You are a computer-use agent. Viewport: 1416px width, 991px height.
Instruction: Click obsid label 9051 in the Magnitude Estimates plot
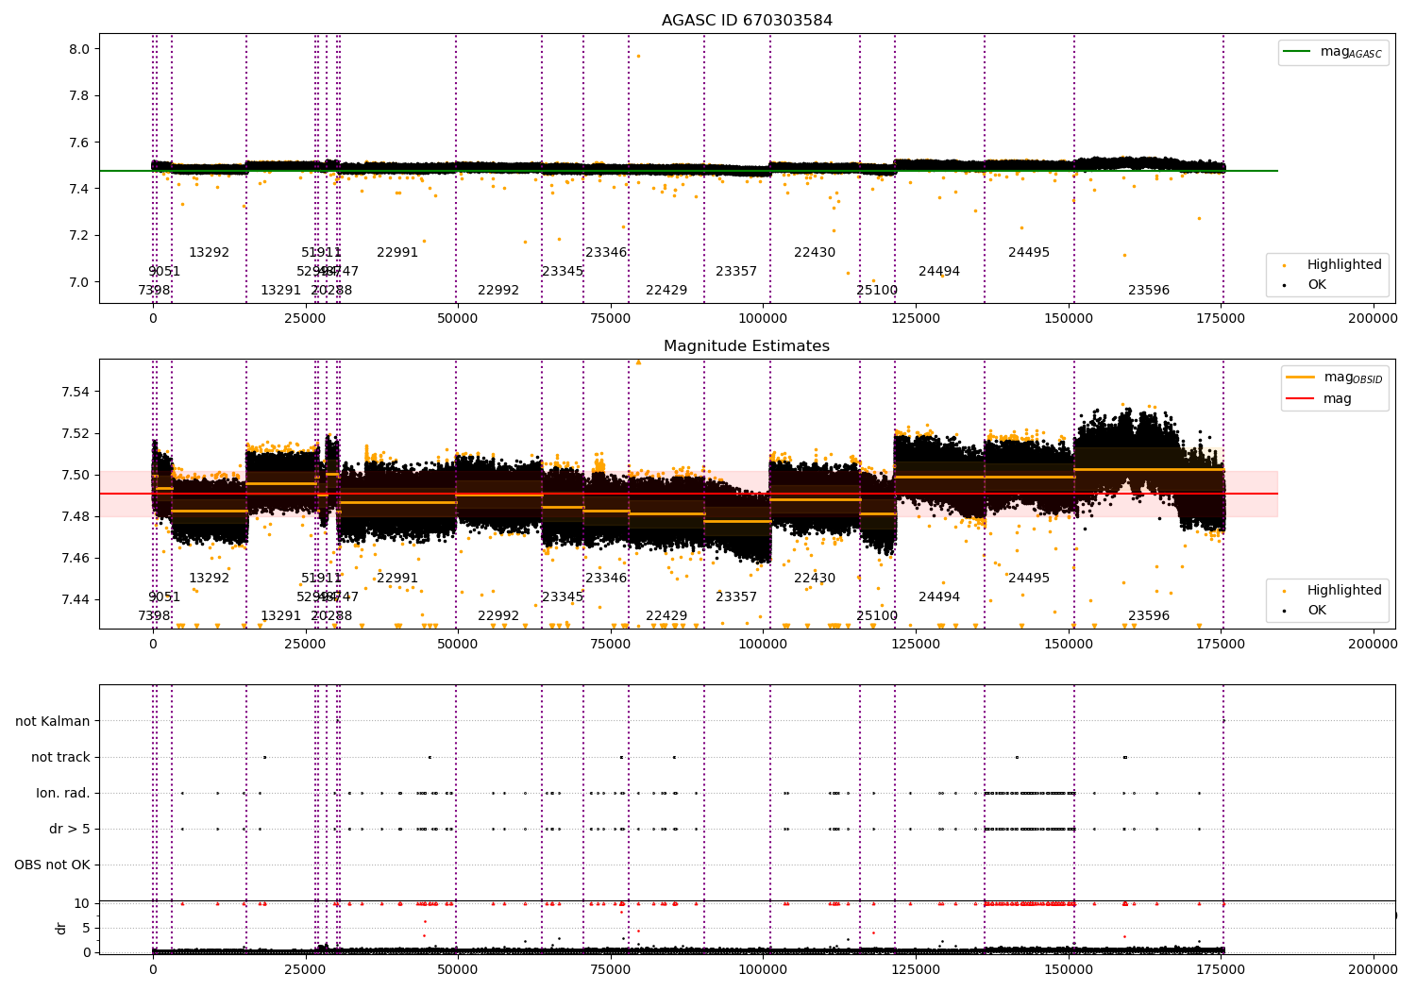point(164,597)
